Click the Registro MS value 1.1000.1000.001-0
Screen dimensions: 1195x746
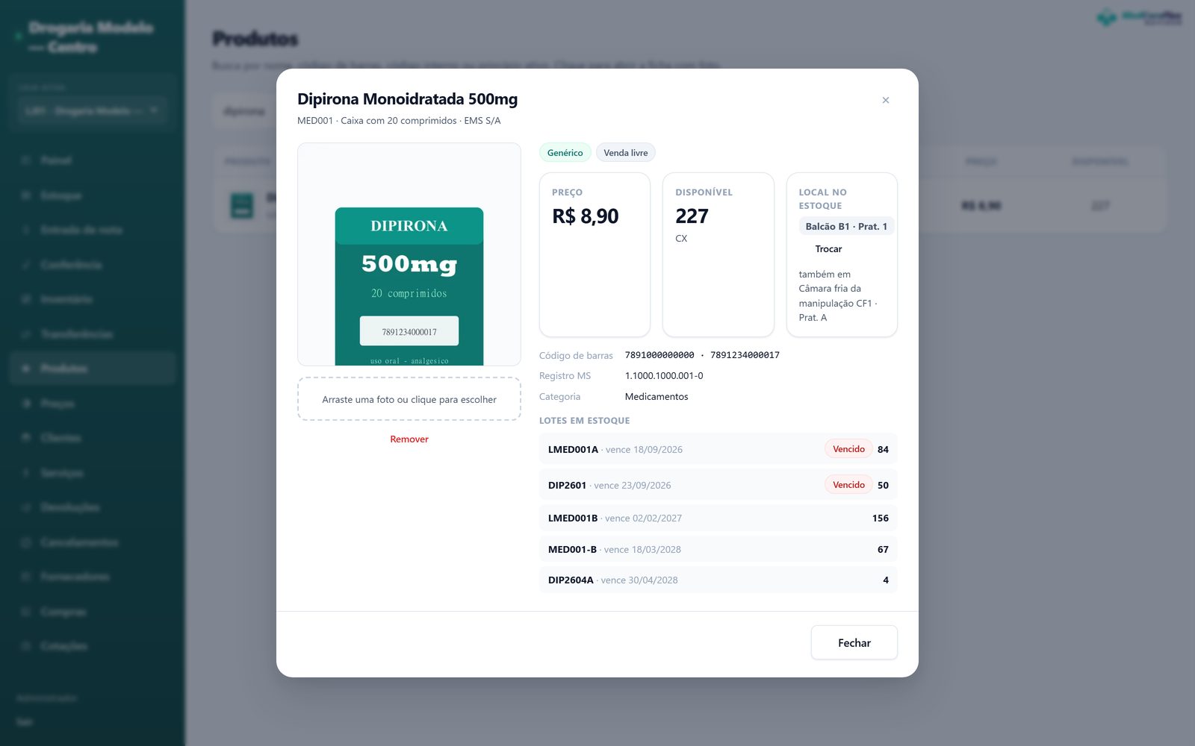pos(664,376)
